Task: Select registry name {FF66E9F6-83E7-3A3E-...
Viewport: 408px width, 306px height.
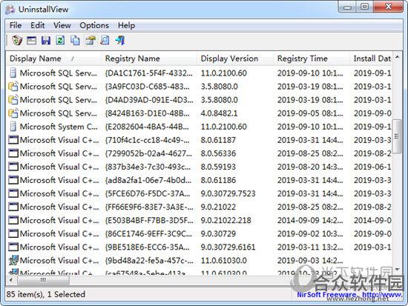Action: 149,207
